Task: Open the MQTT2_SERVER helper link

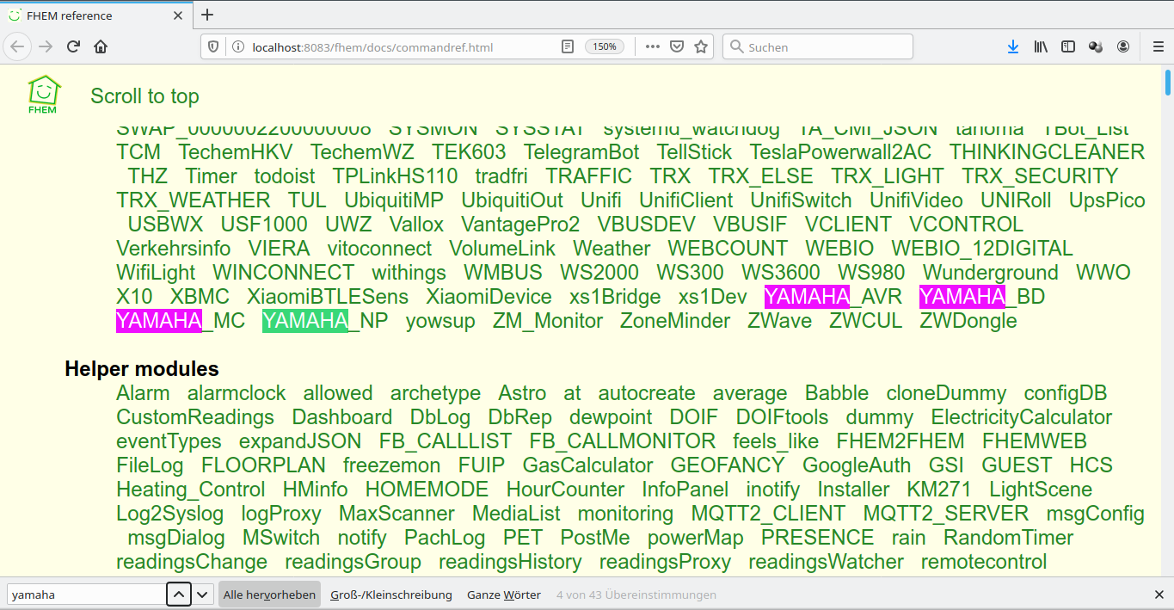Action: click(x=946, y=514)
